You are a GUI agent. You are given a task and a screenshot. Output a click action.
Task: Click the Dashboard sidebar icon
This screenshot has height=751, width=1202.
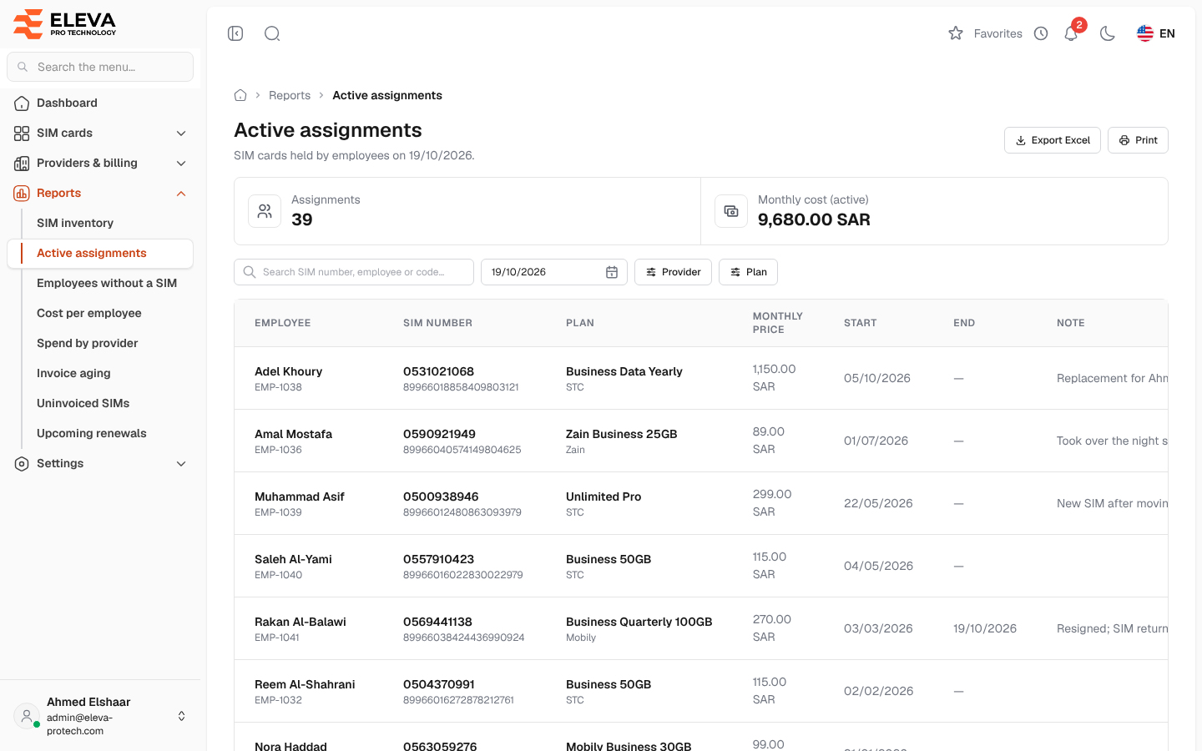22,103
